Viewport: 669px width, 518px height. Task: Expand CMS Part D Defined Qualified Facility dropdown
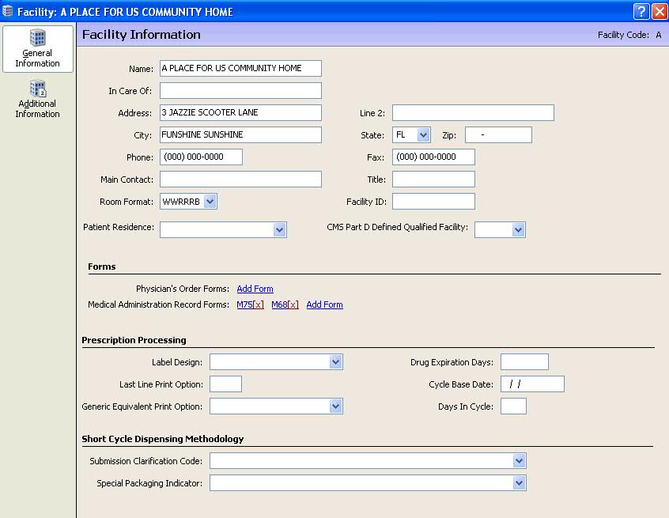pos(518,230)
